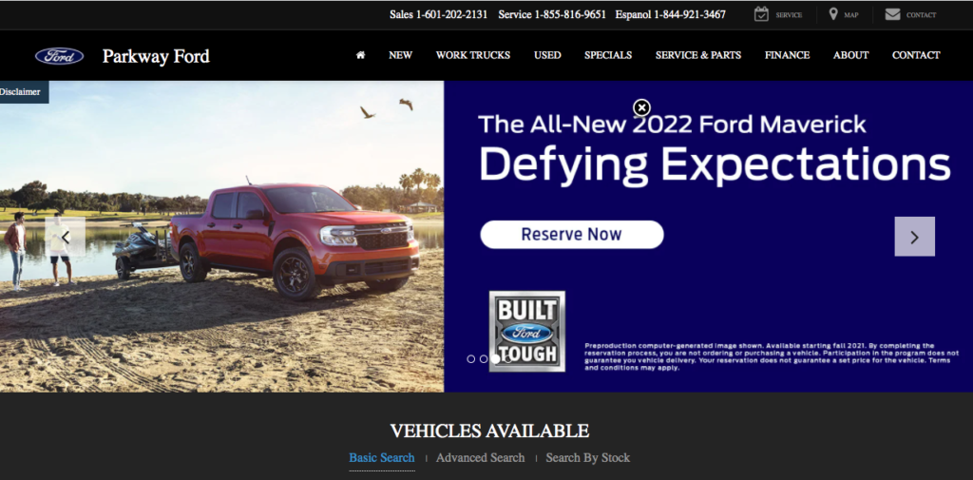Select the second carousel dot indicator

(x=484, y=359)
